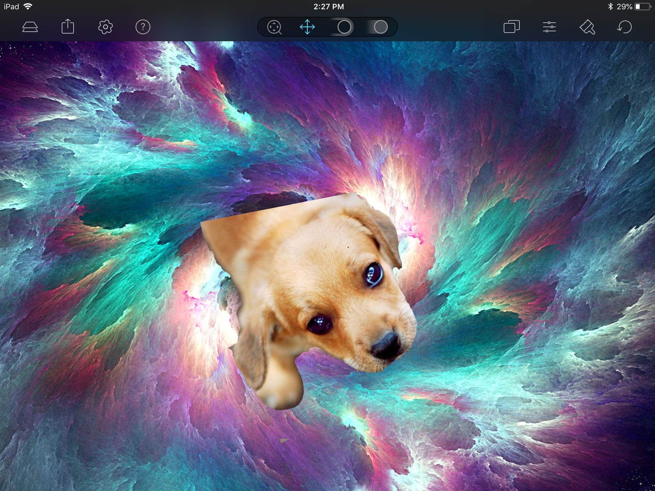Tap the share/export icon
The image size is (655, 491).
tap(67, 27)
